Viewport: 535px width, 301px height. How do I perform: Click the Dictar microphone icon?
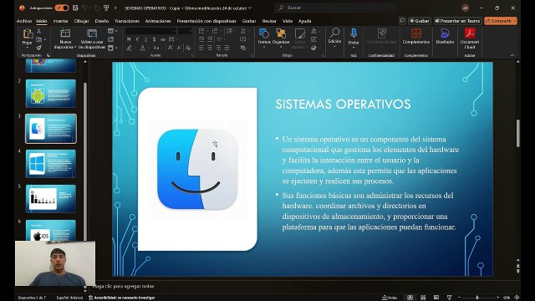(354, 33)
